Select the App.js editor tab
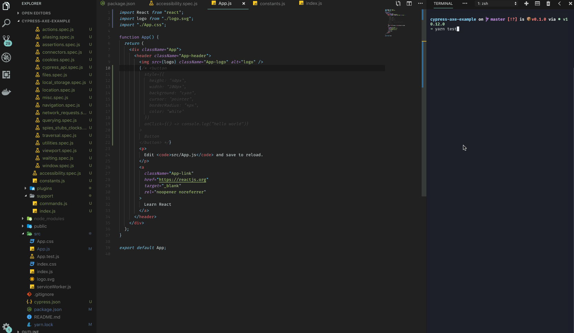 tap(225, 3)
